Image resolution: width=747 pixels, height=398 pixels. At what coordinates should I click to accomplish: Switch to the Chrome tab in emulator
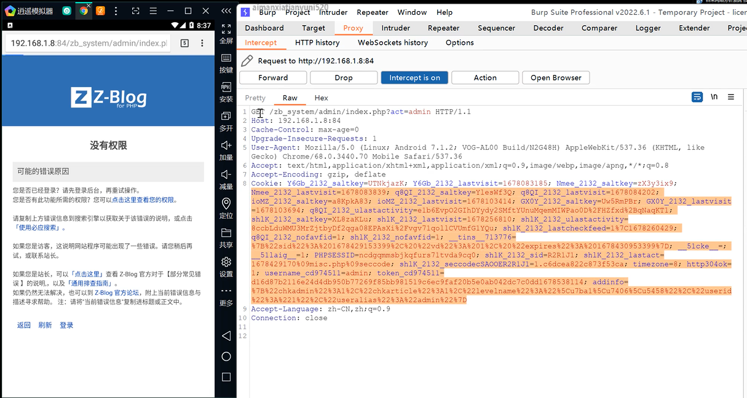tap(84, 10)
